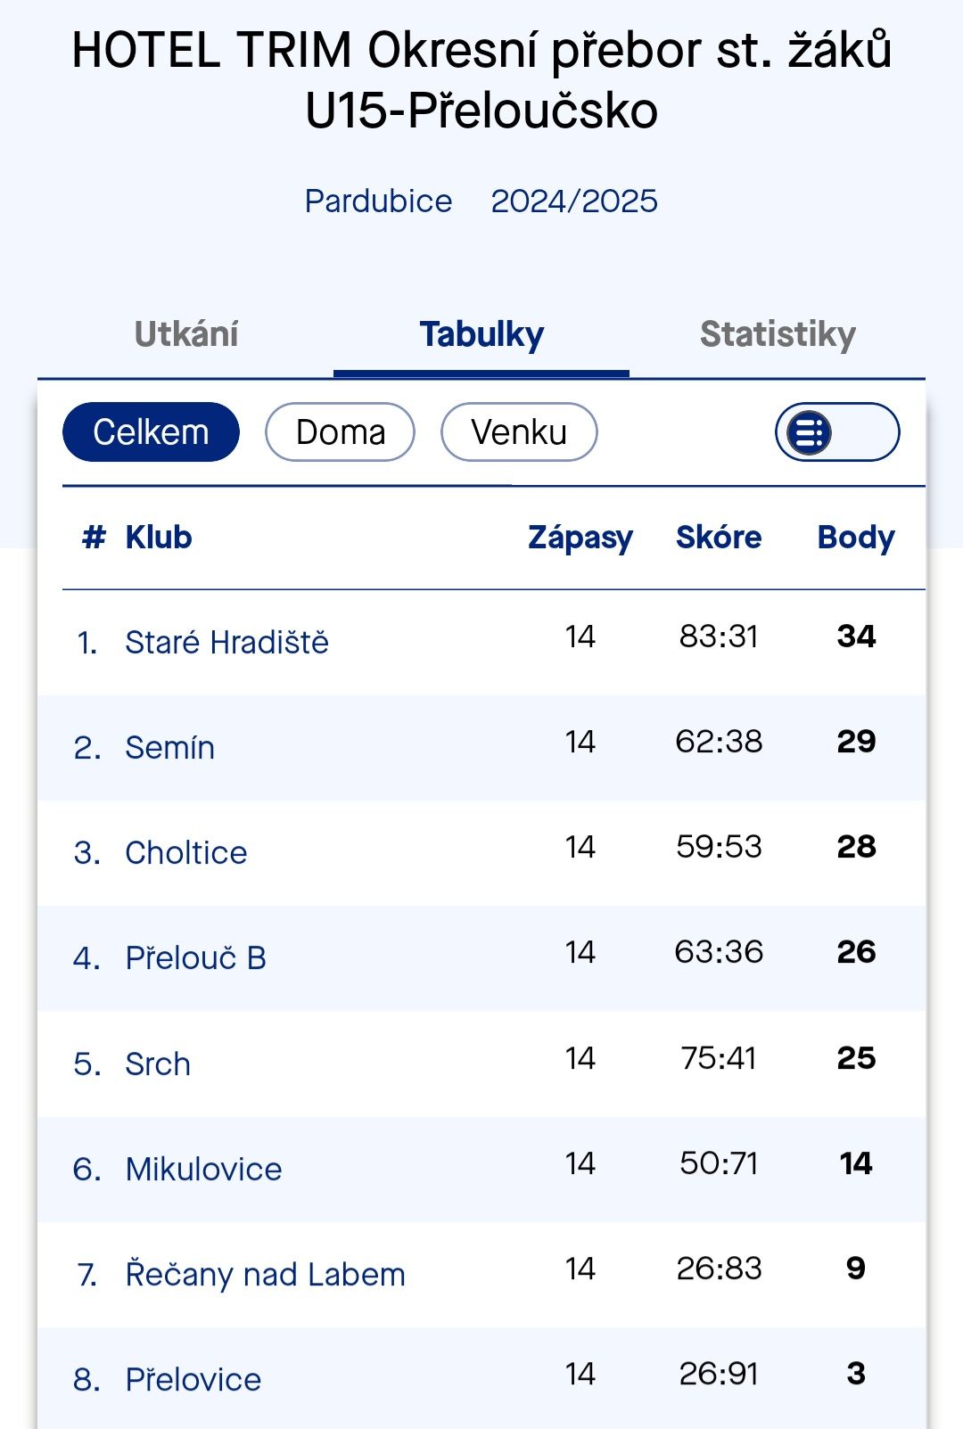Select the Celkem filter

(x=151, y=432)
